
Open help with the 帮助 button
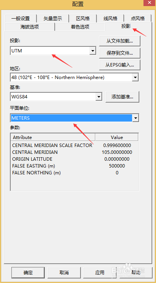pos(136,272)
